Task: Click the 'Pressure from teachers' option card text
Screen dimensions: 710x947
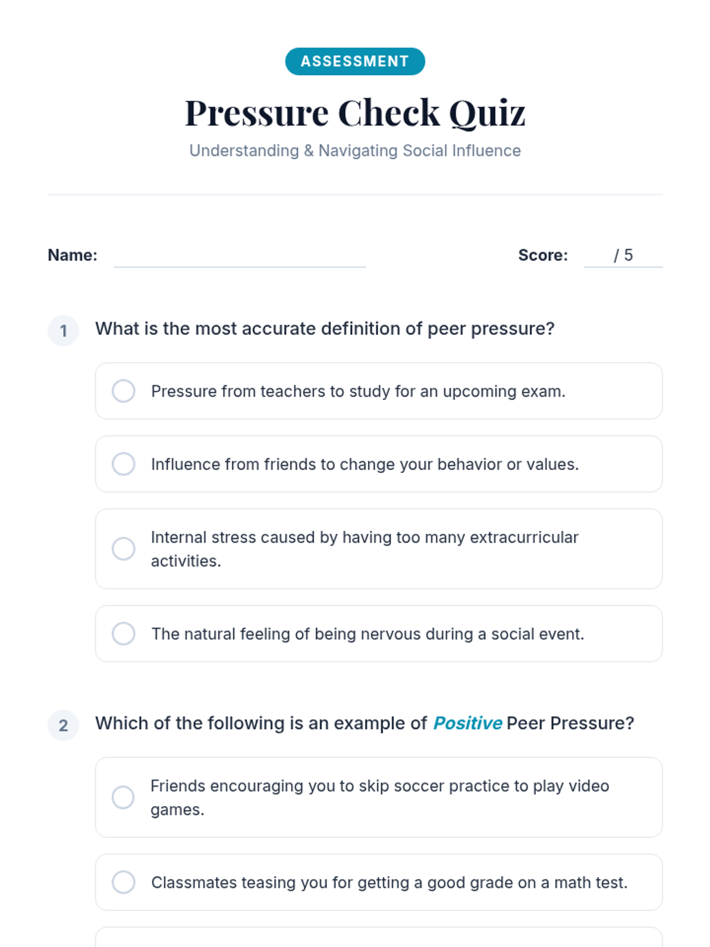Action: [358, 391]
